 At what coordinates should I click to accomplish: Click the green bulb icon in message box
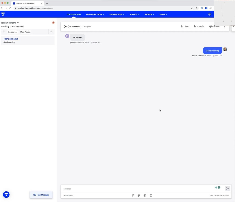tap(216, 187)
